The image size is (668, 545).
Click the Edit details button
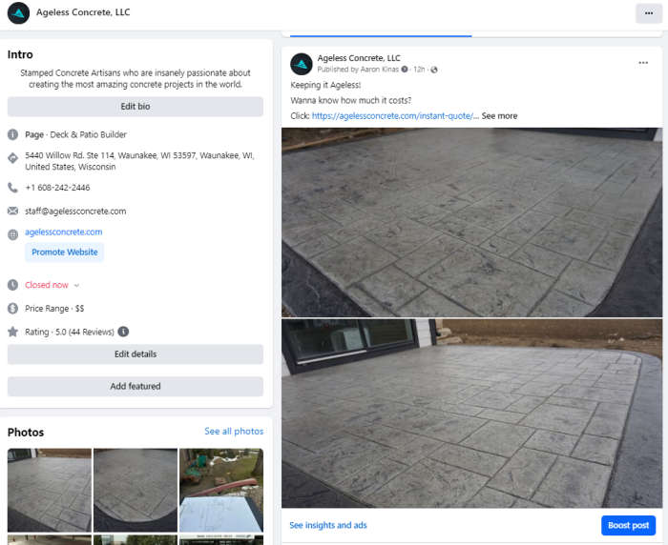[x=136, y=354]
